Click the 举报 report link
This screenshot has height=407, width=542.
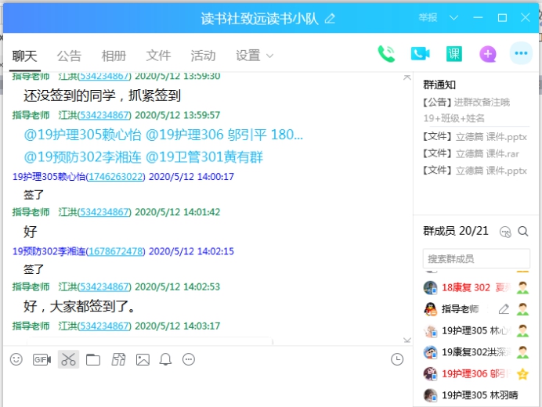click(428, 17)
